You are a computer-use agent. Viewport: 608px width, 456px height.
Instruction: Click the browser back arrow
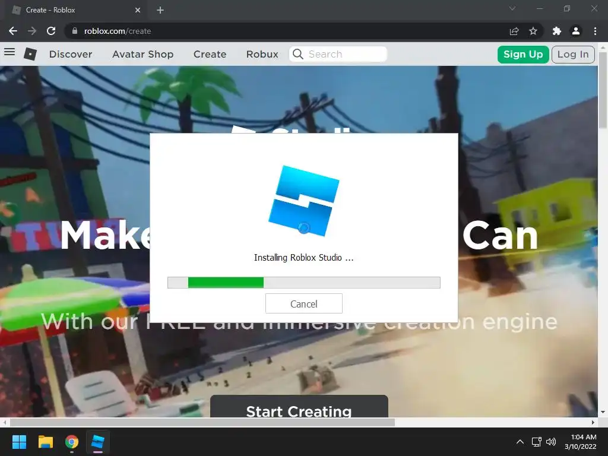coord(13,31)
